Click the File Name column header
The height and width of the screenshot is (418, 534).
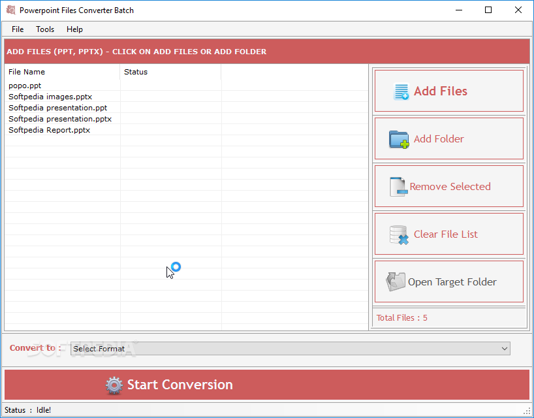pos(62,72)
